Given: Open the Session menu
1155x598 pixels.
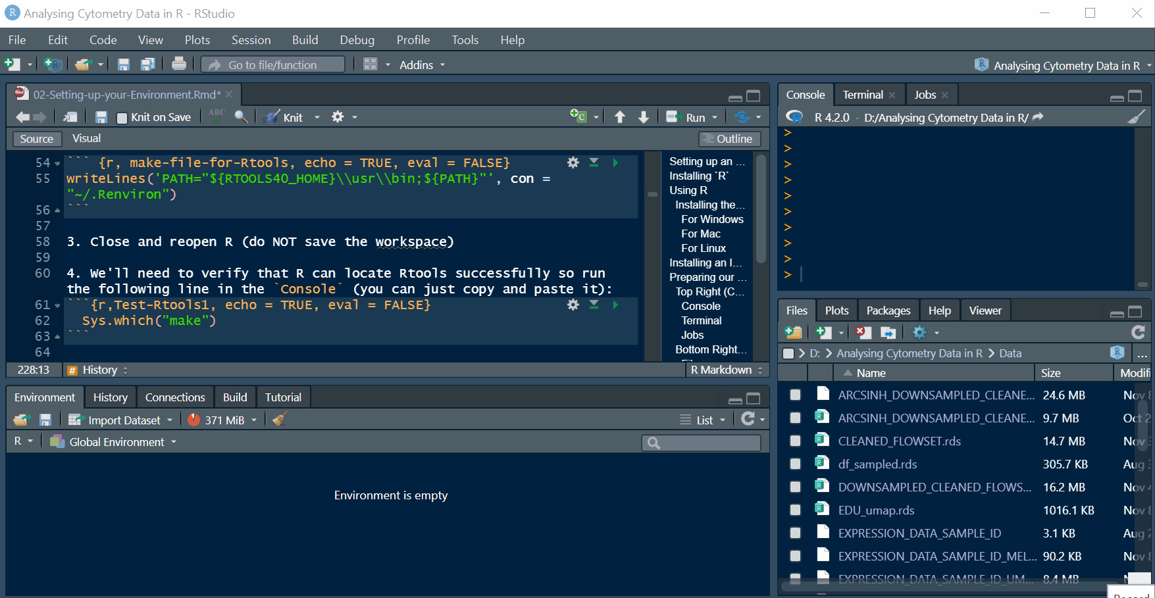Looking at the screenshot, I should 251,40.
